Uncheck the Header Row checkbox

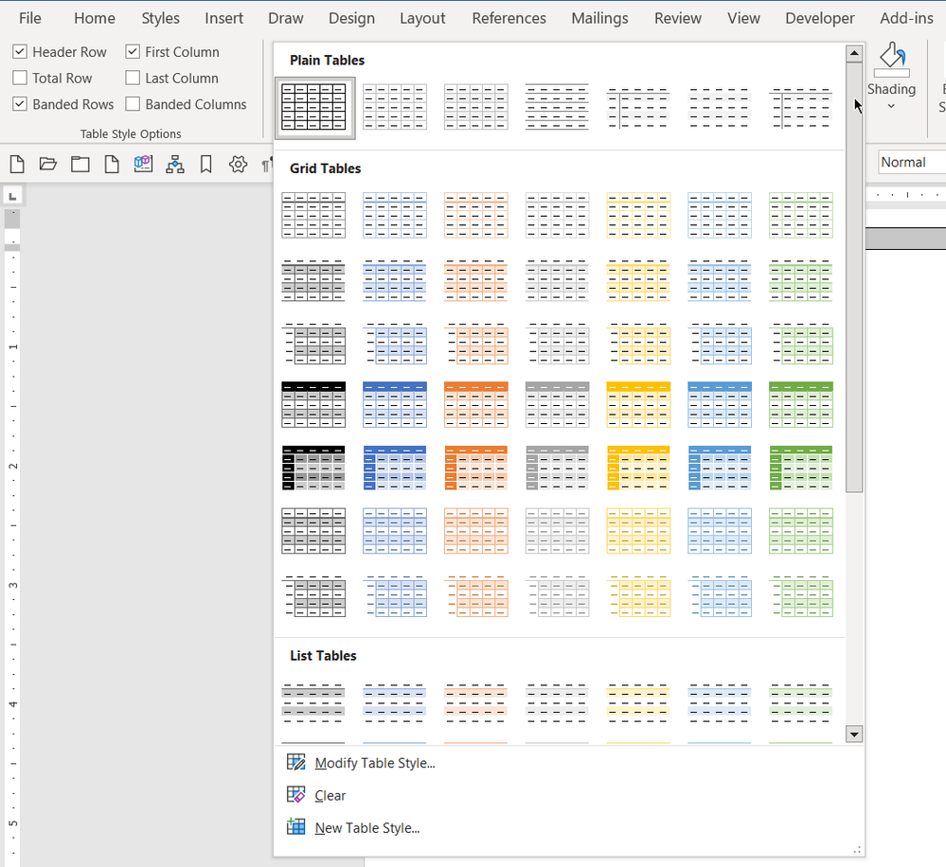click(x=20, y=52)
